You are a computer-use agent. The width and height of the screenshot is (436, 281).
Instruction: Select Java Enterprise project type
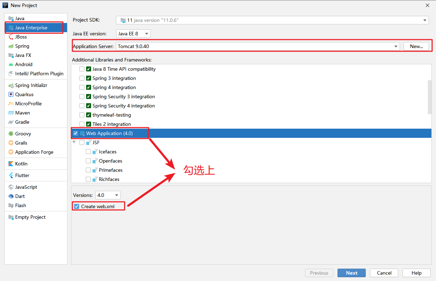(36, 28)
